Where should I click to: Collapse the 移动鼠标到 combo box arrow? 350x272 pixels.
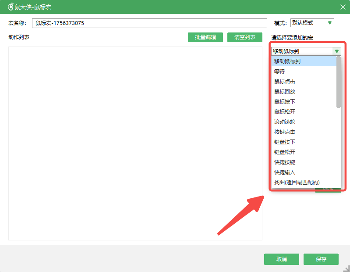coord(336,51)
